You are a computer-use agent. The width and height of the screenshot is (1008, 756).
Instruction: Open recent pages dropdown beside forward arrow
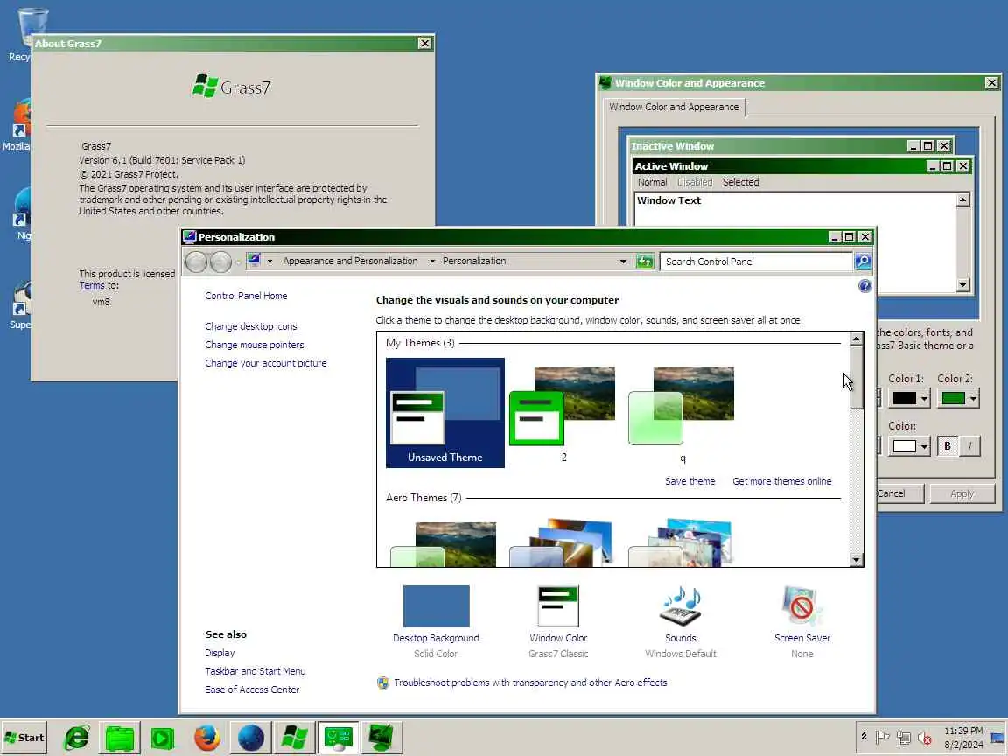[x=238, y=262]
